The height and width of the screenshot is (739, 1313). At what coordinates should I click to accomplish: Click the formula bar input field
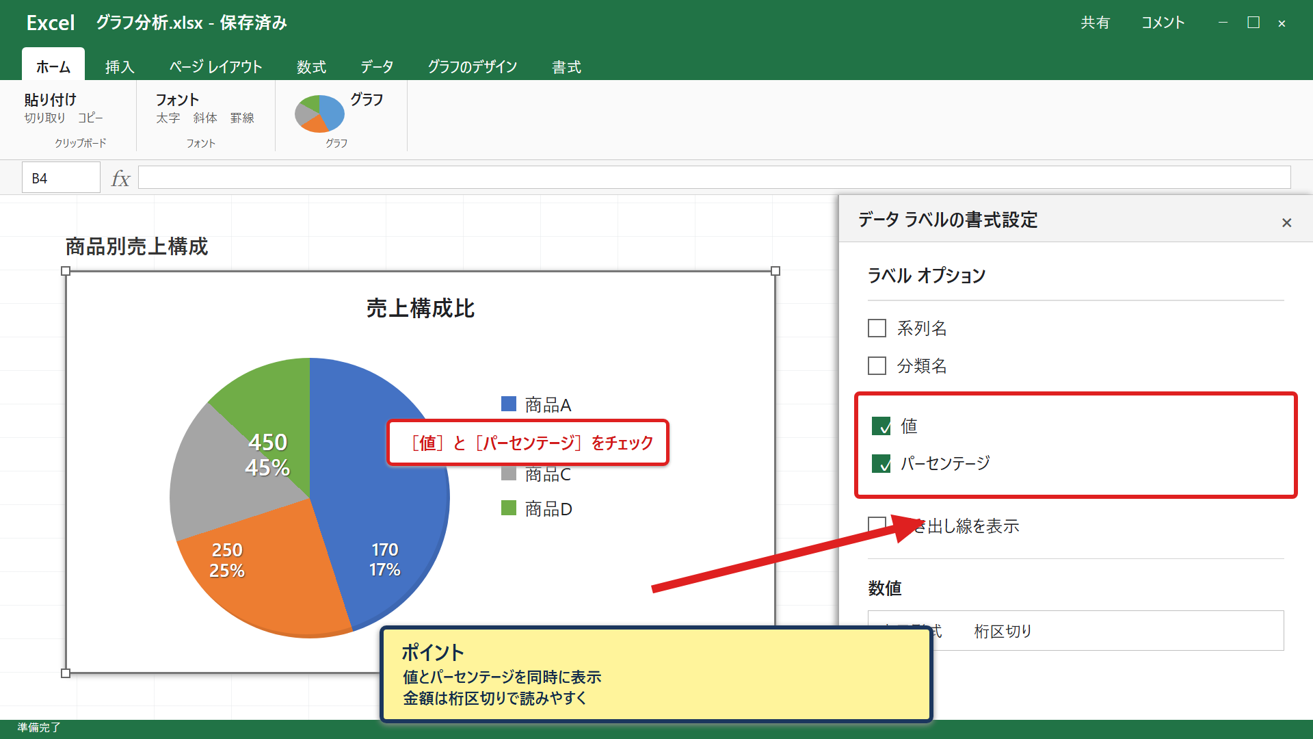pyautogui.click(x=714, y=177)
